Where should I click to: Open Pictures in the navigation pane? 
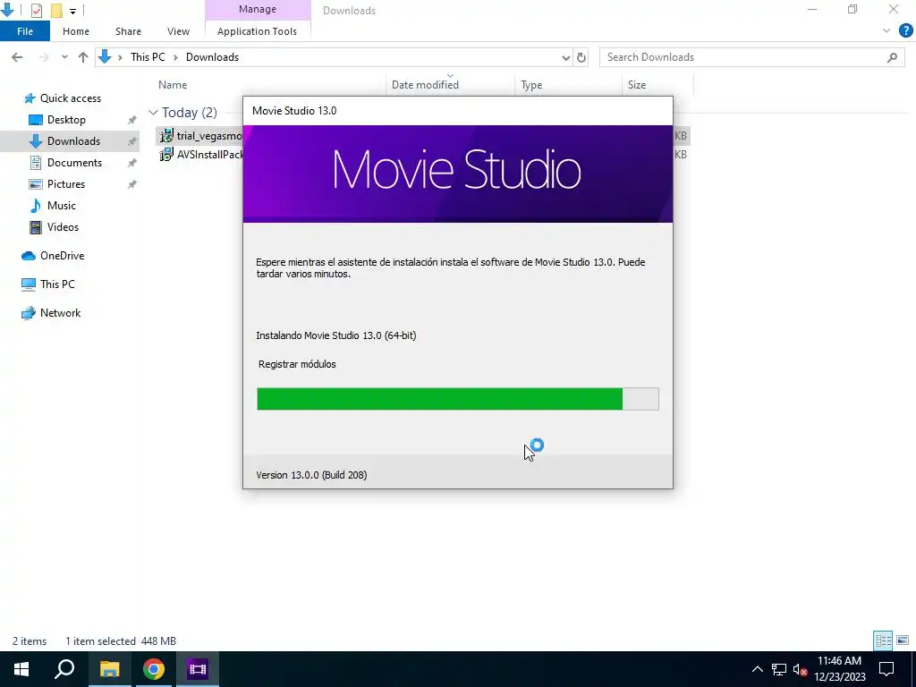coord(65,184)
